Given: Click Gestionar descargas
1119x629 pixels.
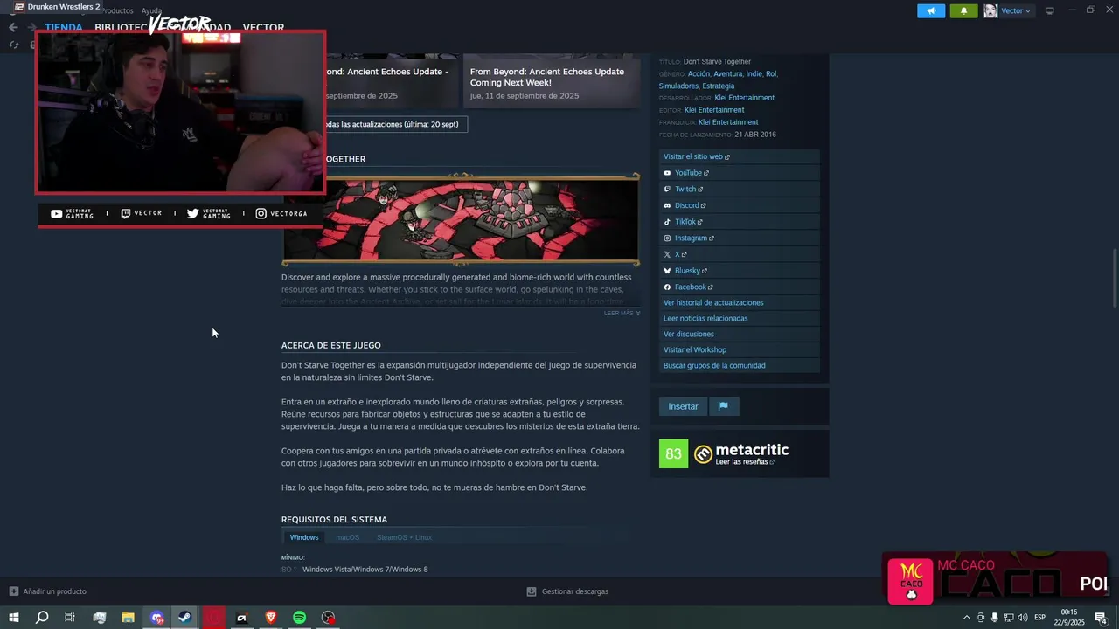Looking at the screenshot, I should [x=567, y=591].
